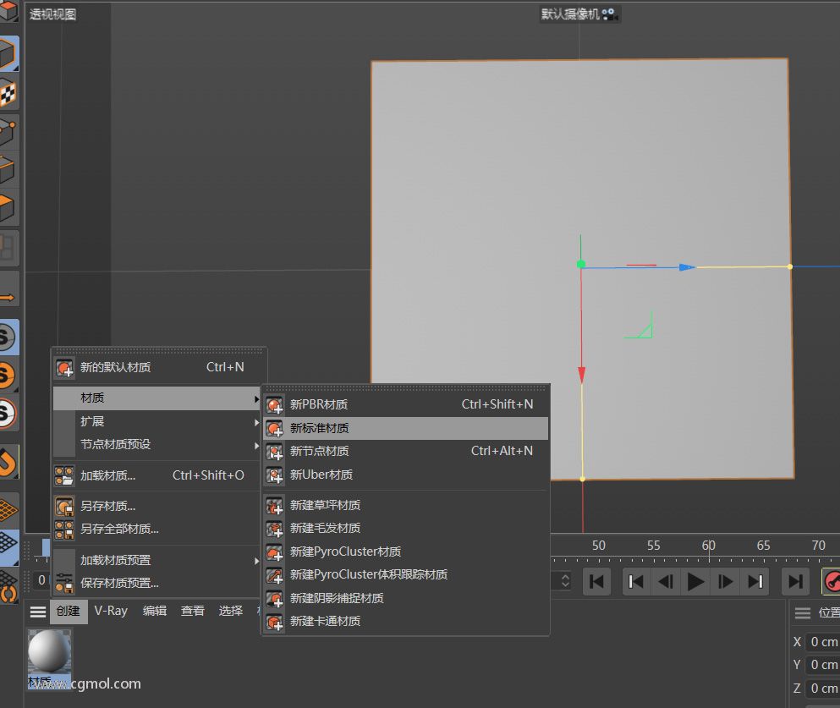The height and width of the screenshot is (708, 840).
Task: Jump to next keyframe
Action: point(755,582)
